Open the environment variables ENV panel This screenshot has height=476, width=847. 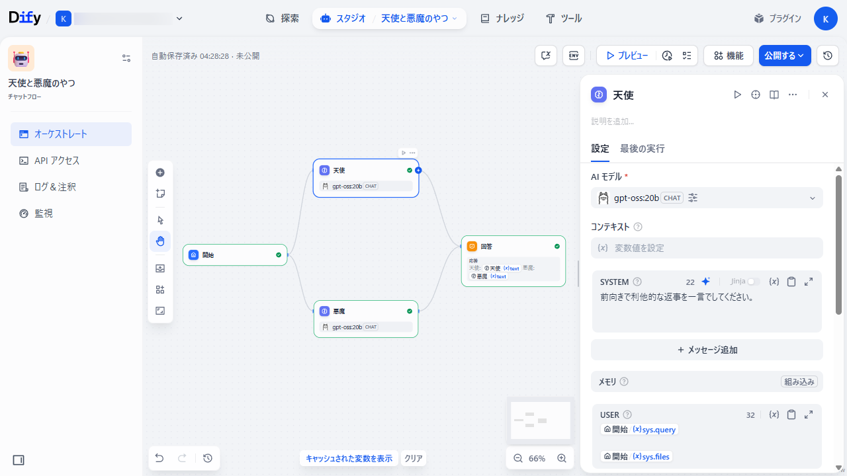click(x=573, y=56)
